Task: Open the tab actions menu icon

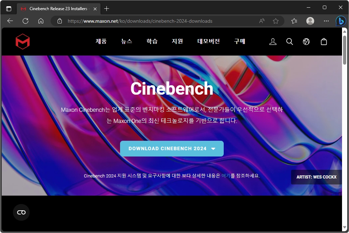Action: (9, 9)
